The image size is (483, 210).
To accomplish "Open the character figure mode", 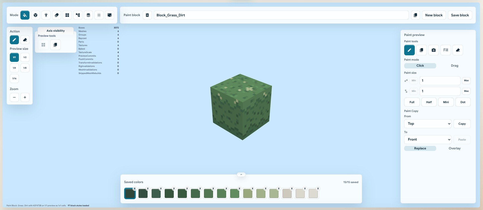I will click(46, 15).
